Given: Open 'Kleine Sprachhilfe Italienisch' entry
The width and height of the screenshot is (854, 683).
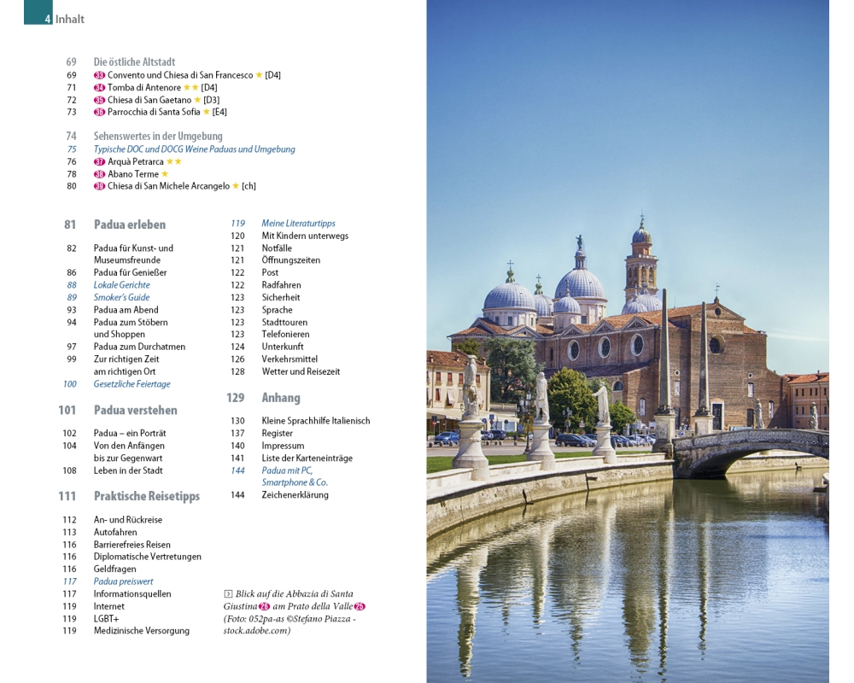Looking at the screenshot, I should pos(315,421).
